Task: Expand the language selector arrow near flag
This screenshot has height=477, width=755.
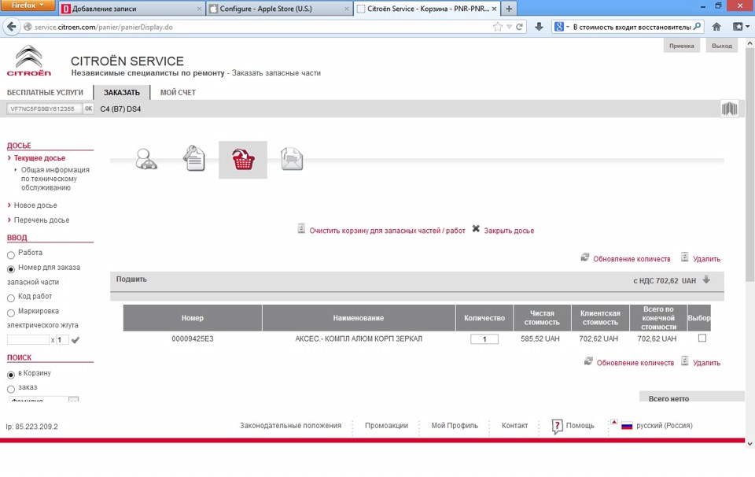Action: [x=614, y=422]
